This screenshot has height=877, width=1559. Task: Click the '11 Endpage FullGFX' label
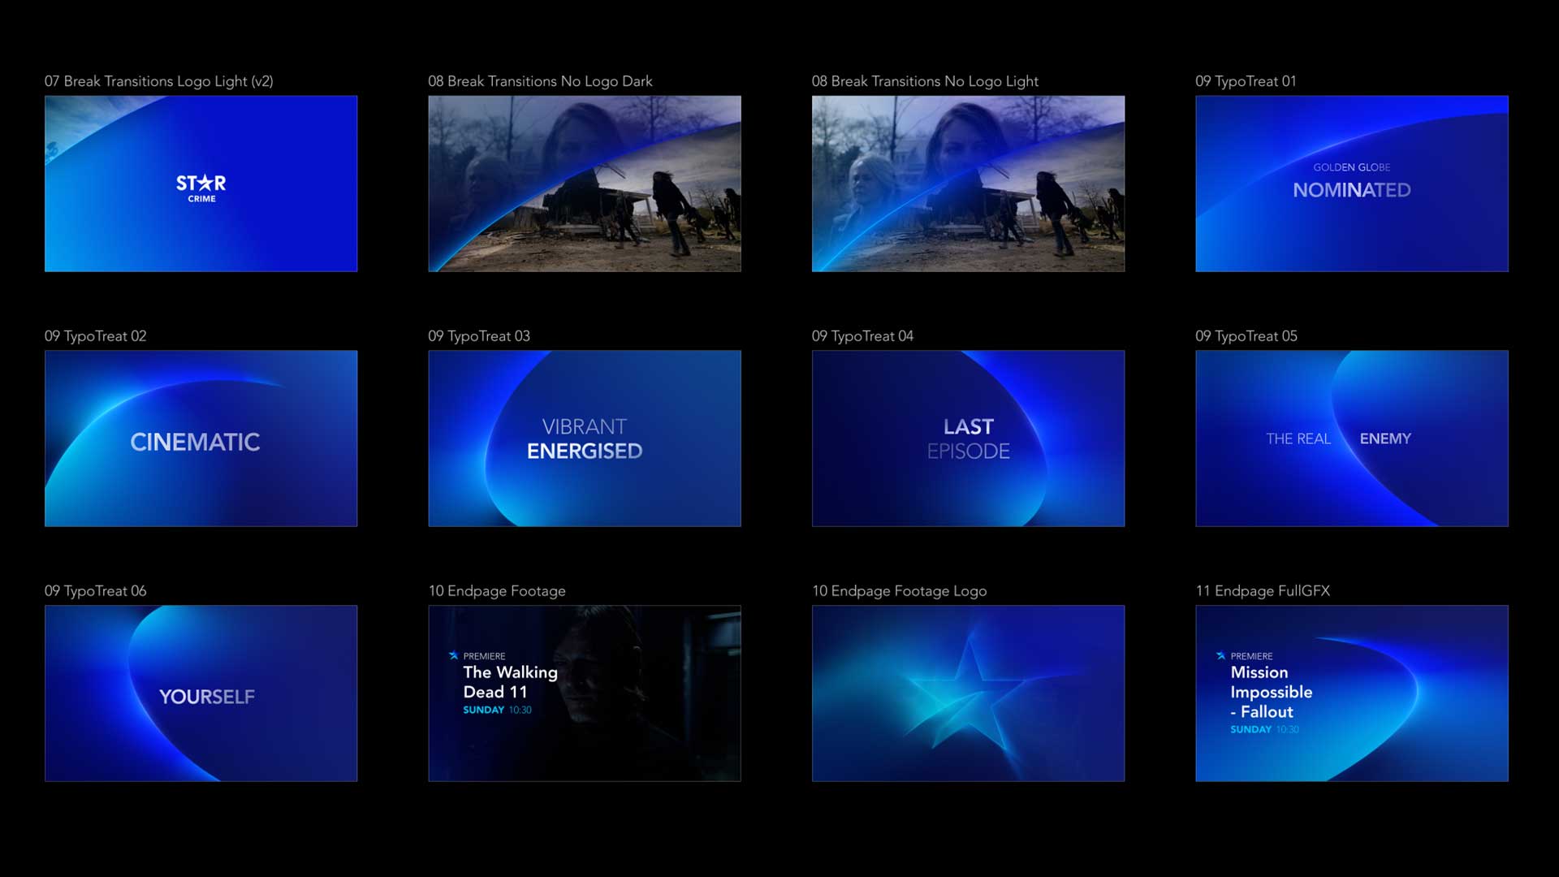click(1262, 591)
